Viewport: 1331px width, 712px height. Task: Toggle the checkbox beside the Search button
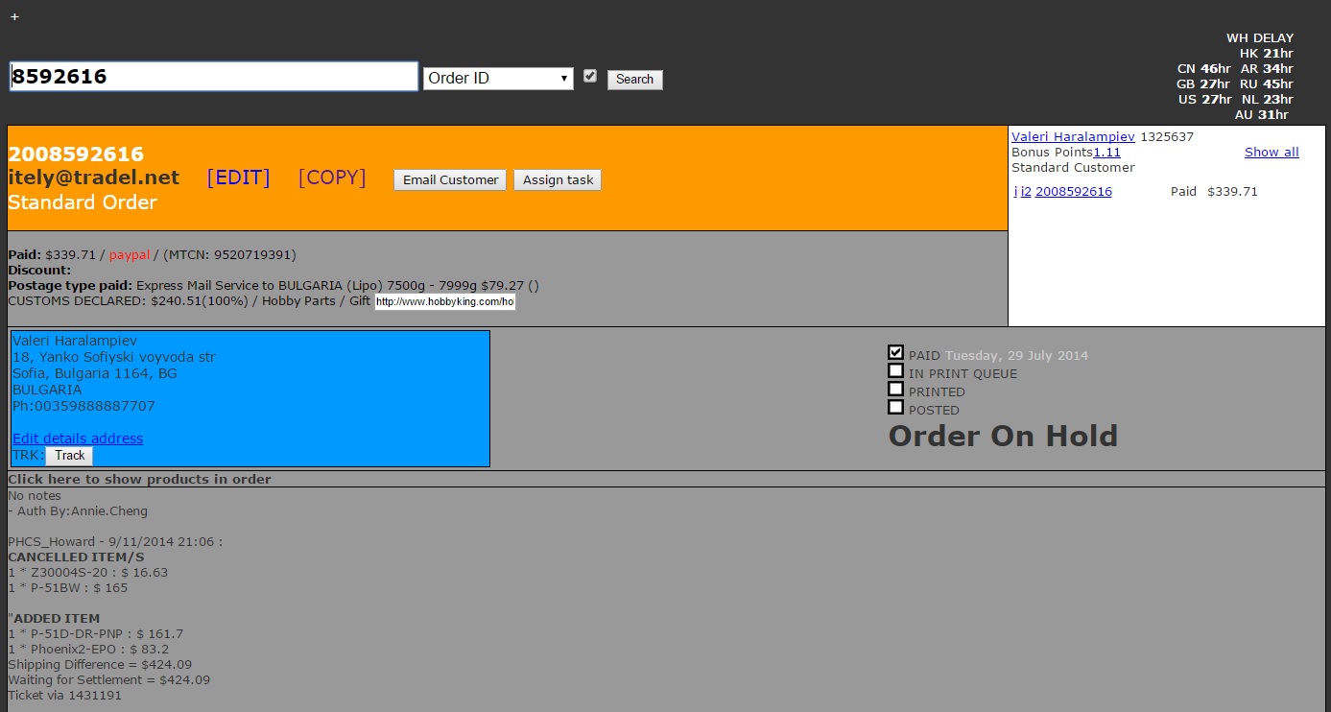pyautogui.click(x=590, y=76)
